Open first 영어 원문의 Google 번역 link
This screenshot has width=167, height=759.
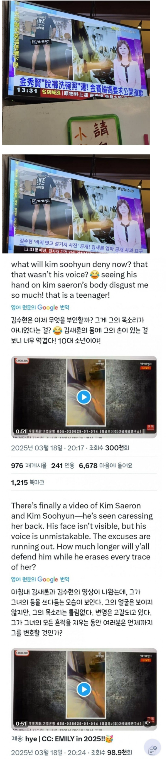(40, 307)
